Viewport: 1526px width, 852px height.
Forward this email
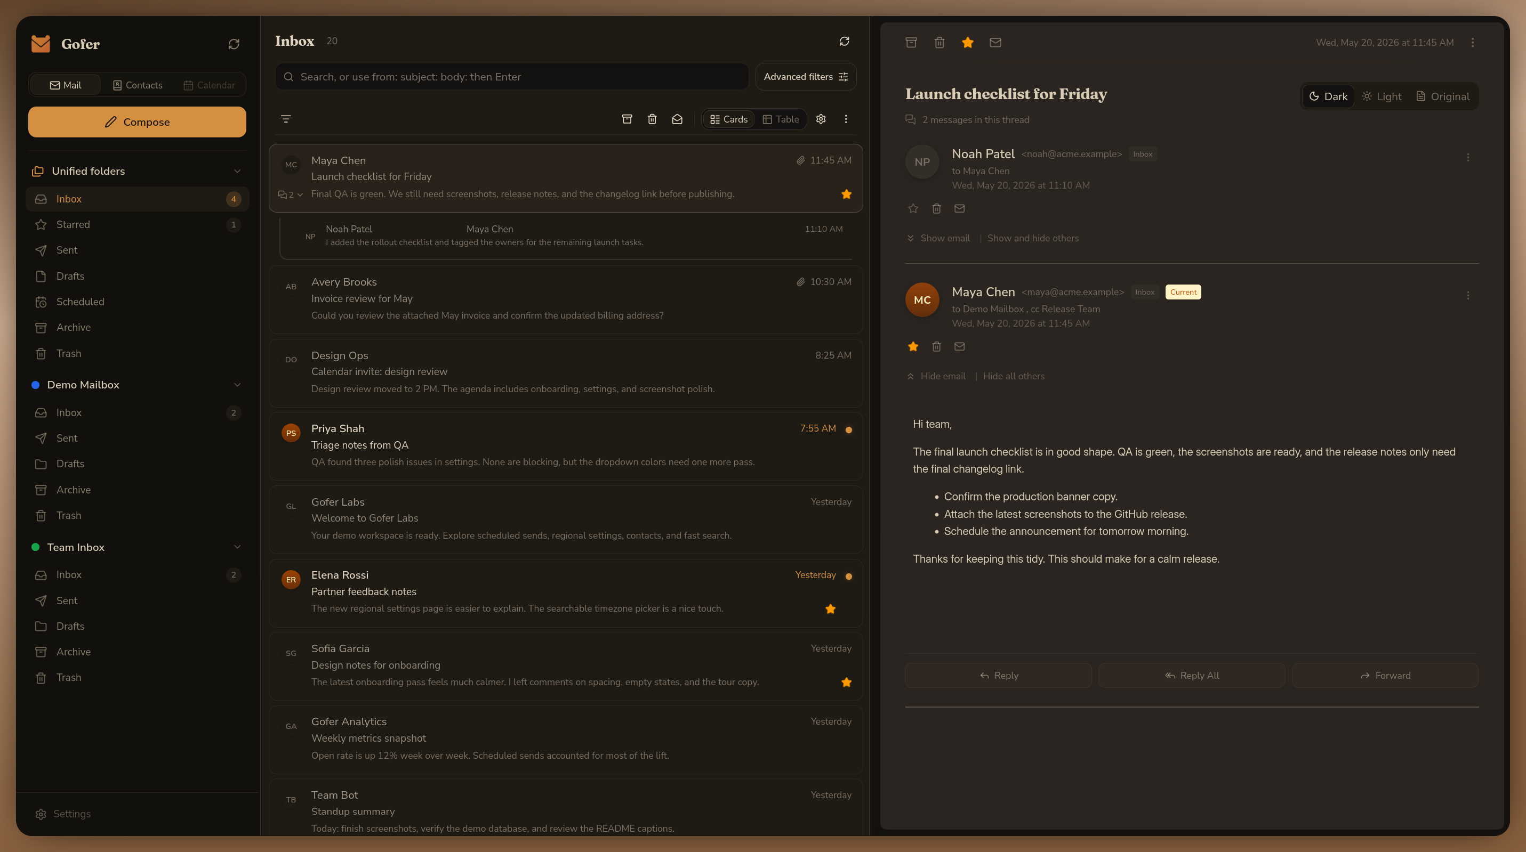click(1385, 676)
